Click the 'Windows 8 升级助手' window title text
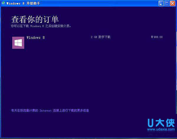Viewport: 177px width, 139px height. tap(23, 3)
